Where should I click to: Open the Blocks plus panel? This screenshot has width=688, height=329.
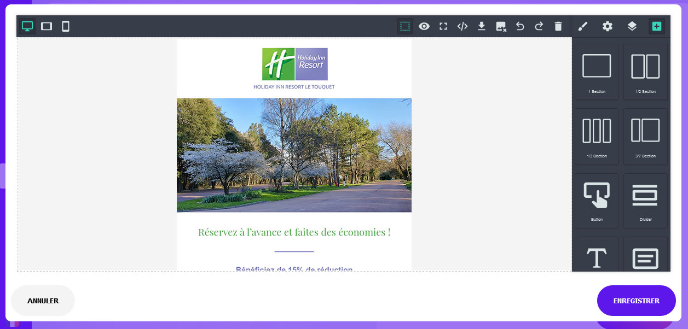pos(657,26)
